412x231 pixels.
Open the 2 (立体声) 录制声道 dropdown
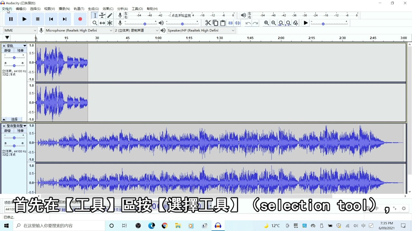point(137,30)
